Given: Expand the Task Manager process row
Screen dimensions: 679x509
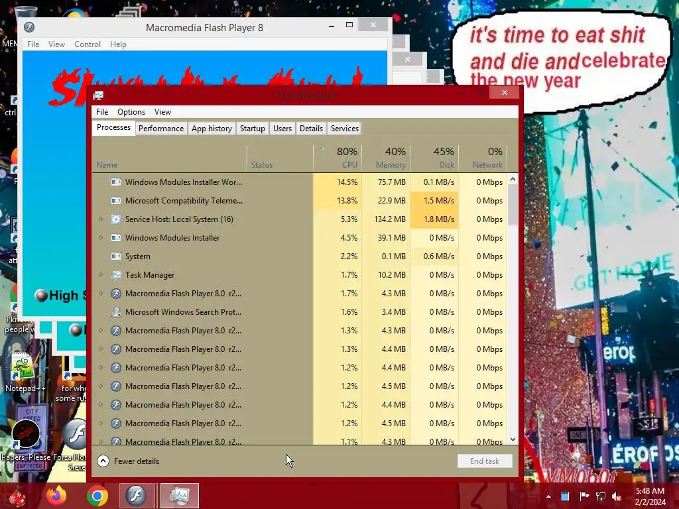Looking at the screenshot, I should pyautogui.click(x=101, y=275).
